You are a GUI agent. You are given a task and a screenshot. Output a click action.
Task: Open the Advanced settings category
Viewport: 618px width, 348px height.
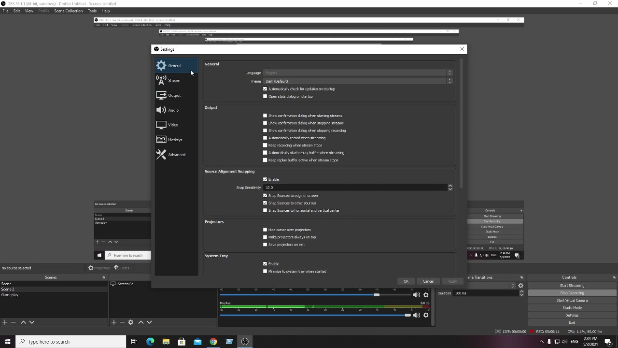[176, 155]
